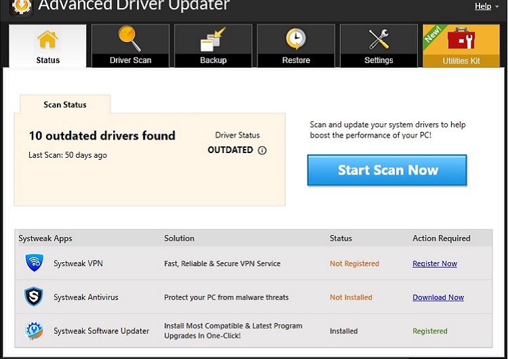Click the Systweak Antivirus shield icon
Viewport: 508px width, 359px height.
34,297
